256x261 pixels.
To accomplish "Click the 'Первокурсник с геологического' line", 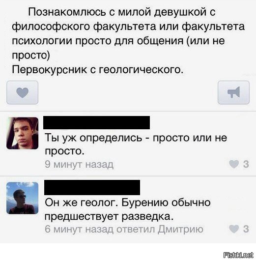I will pyautogui.click(x=98, y=70).
